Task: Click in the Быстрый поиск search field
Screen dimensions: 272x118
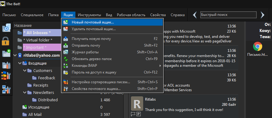Action: [228, 15]
